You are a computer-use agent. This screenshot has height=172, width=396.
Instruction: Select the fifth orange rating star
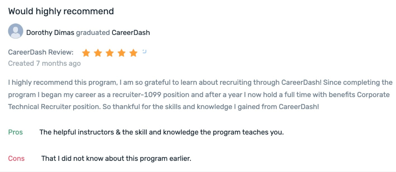coord(133,53)
